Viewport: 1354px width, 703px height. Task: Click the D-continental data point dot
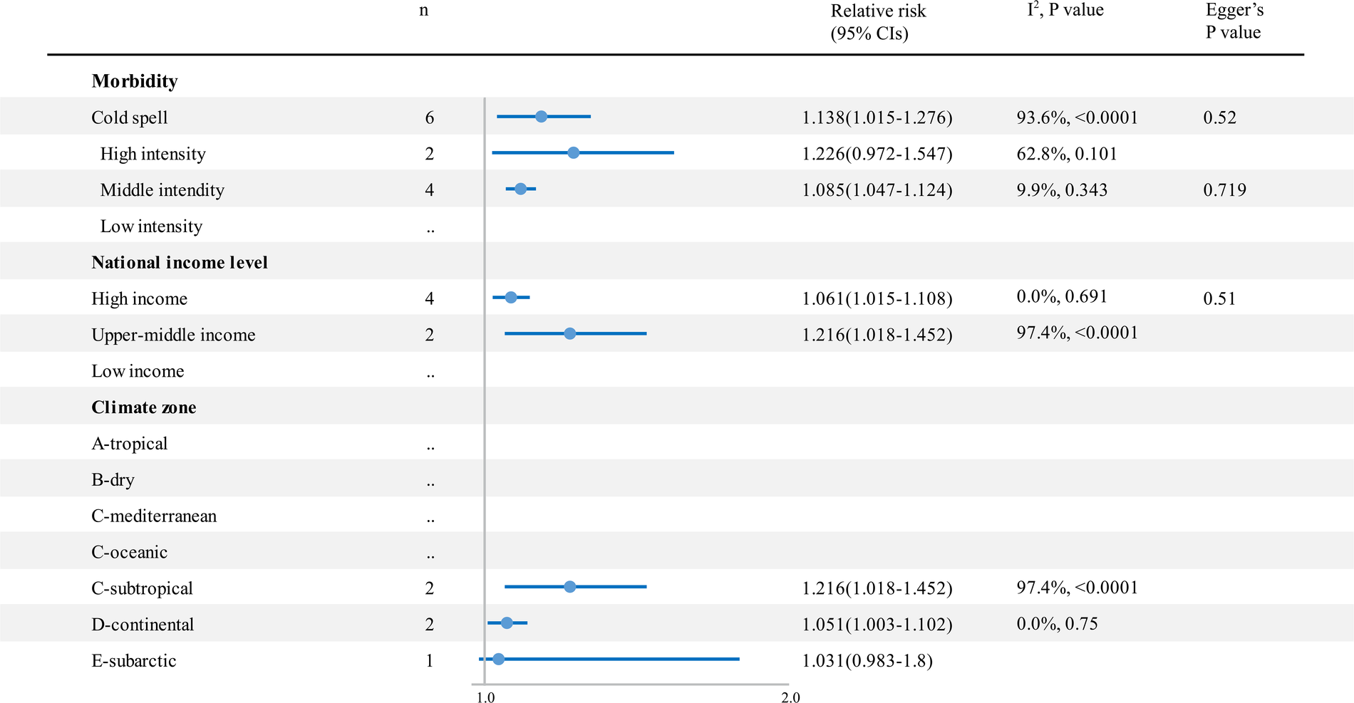click(507, 623)
